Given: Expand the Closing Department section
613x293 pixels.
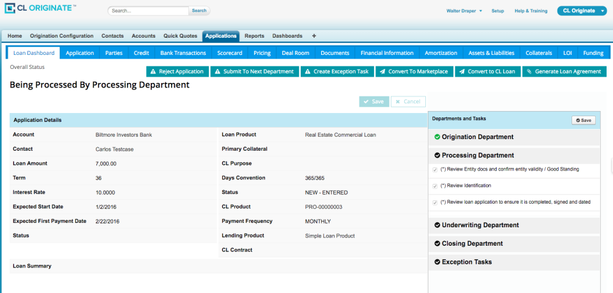Looking at the screenshot, I should tap(514, 244).
